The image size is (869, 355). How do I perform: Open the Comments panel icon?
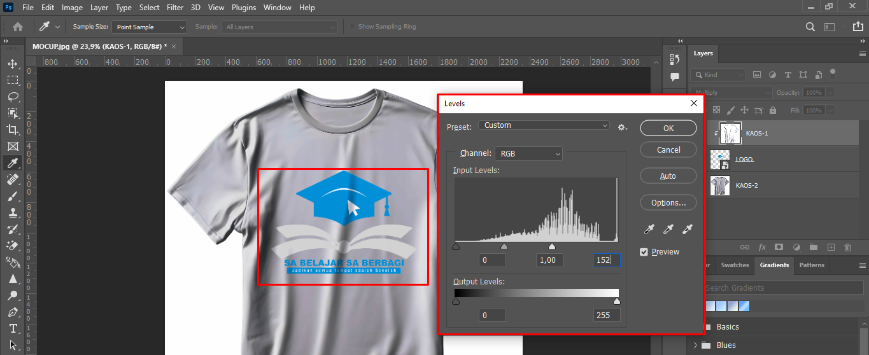pos(675,76)
